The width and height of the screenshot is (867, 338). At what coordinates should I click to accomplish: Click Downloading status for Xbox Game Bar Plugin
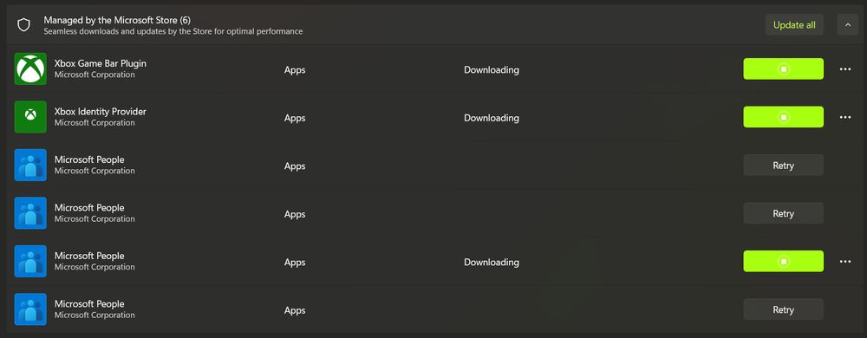[x=491, y=69]
